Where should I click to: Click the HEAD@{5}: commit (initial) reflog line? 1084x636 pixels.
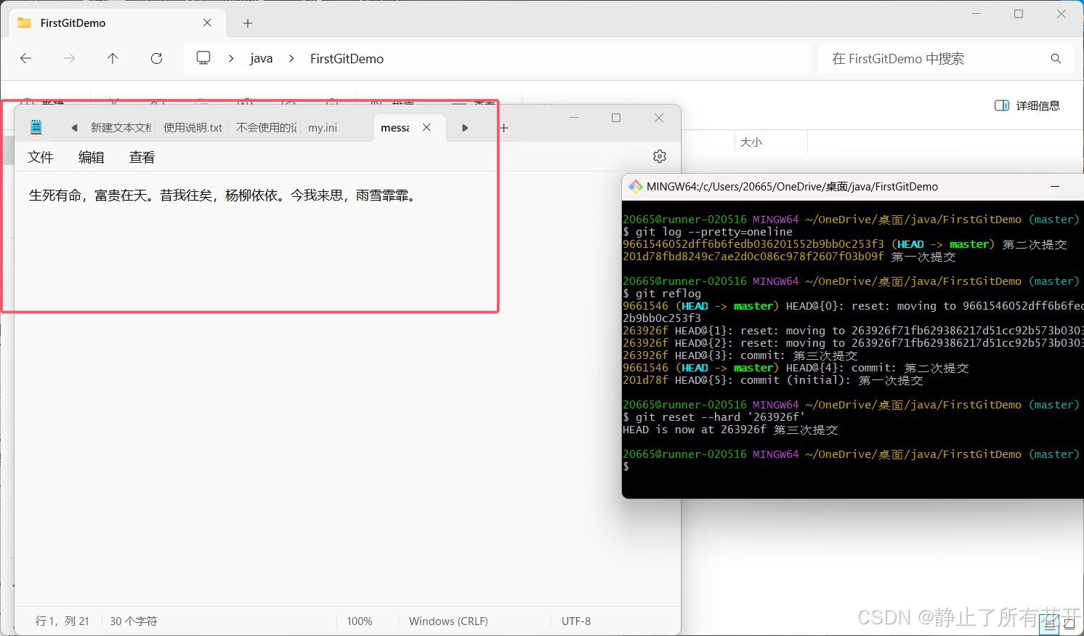[773, 380]
